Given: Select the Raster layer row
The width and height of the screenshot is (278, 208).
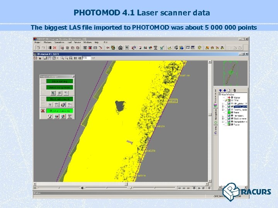Looking at the screenshot, I should coord(237,124).
